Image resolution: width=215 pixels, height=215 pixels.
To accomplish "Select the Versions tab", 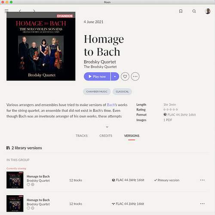I will click(132, 136).
